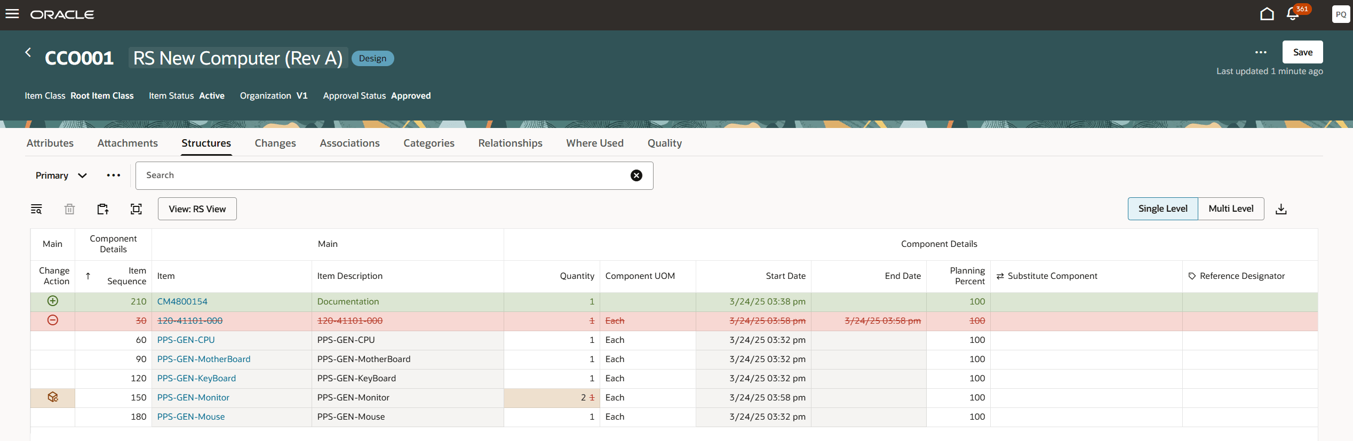Open the CM4800154 item link
1353x441 pixels.
[182, 301]
